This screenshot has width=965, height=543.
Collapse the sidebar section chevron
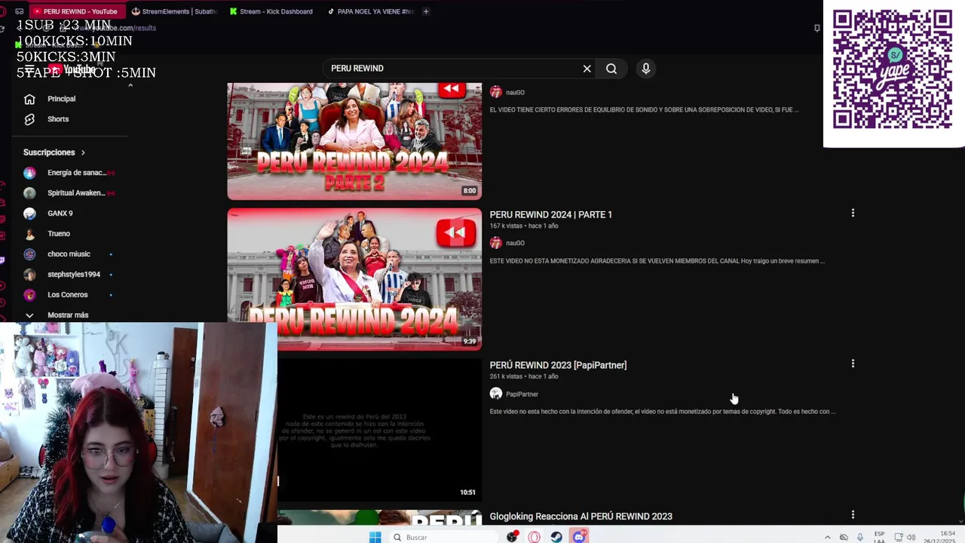(130, 85)
